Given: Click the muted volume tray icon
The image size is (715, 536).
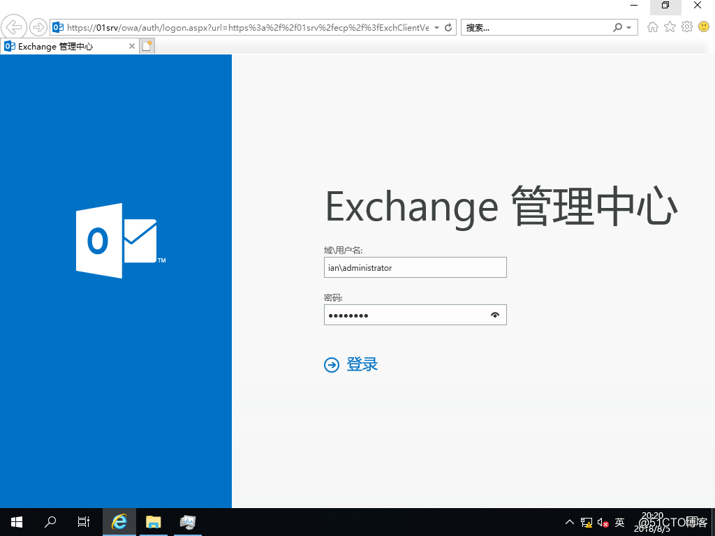Looking at the screenshot, I should [x=603, y=522].
